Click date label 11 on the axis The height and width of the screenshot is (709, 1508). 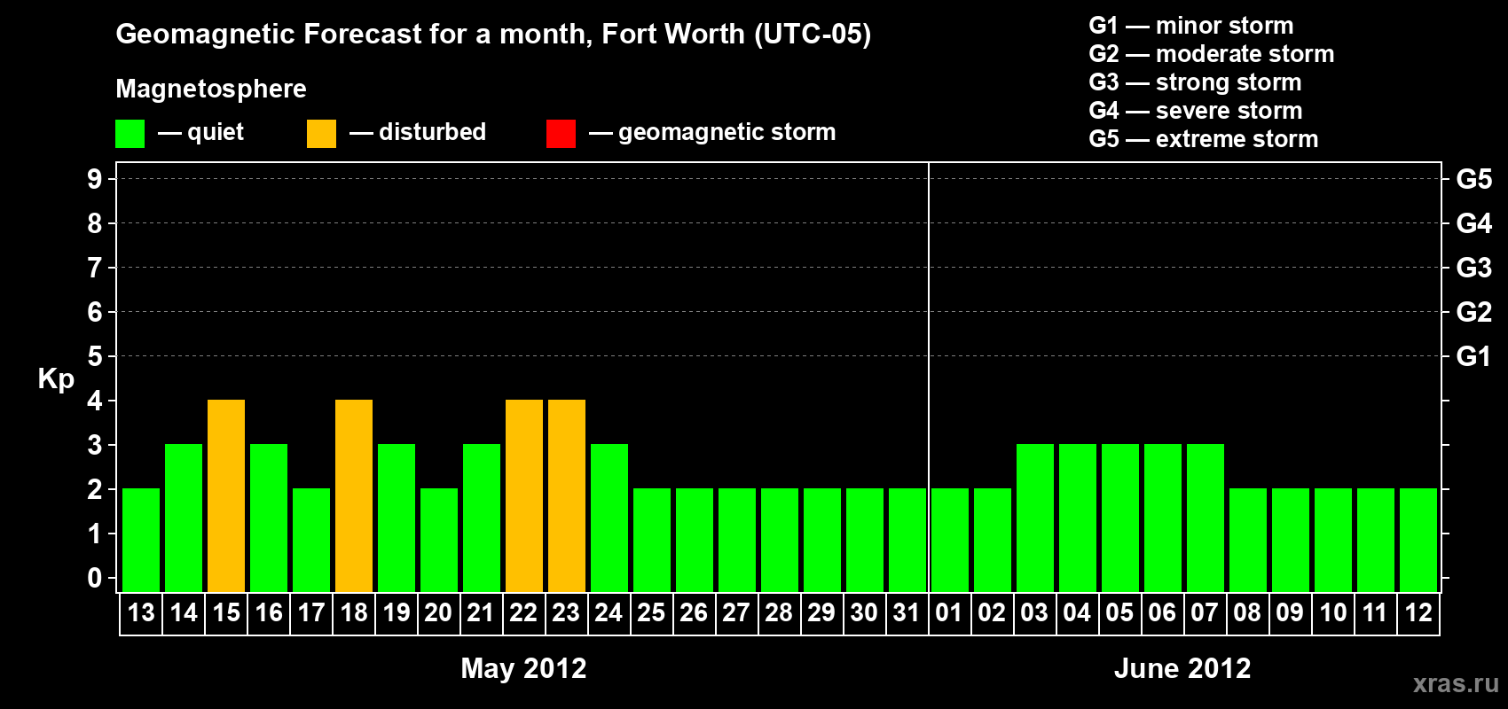coord(1376,613)
